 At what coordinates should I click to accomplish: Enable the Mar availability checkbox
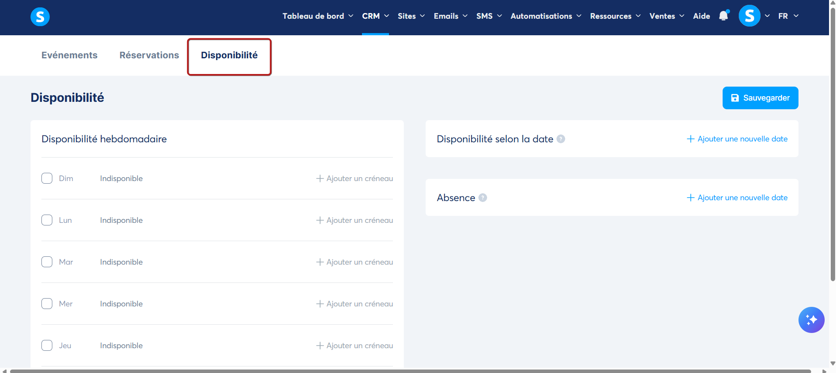47,262
